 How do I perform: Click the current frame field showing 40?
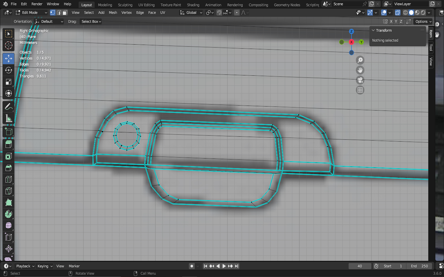click(x=360, y=266)
